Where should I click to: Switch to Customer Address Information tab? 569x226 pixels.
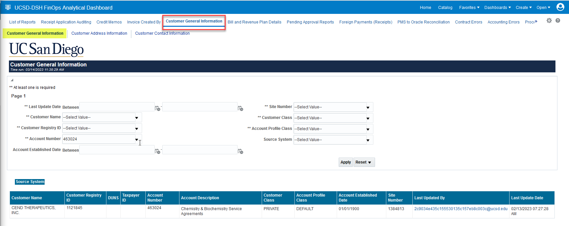(99, 33)
